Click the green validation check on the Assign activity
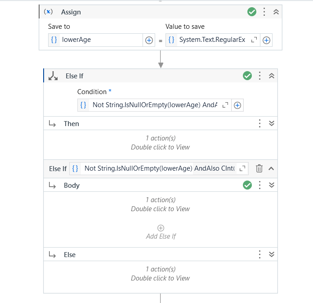The image size is (313, 303). tap(252, 12)
